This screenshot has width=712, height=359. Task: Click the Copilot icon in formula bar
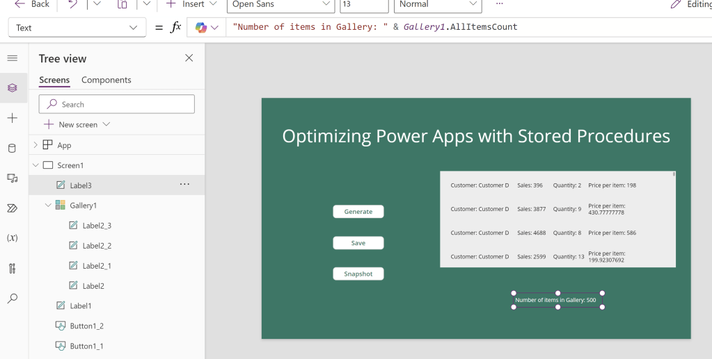click(201, 27)
